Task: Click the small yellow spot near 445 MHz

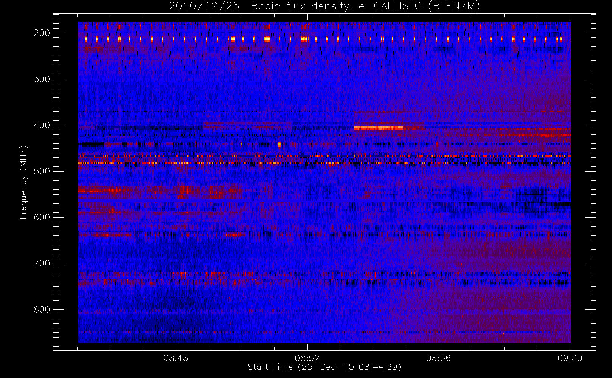Action: coord(280,144)
